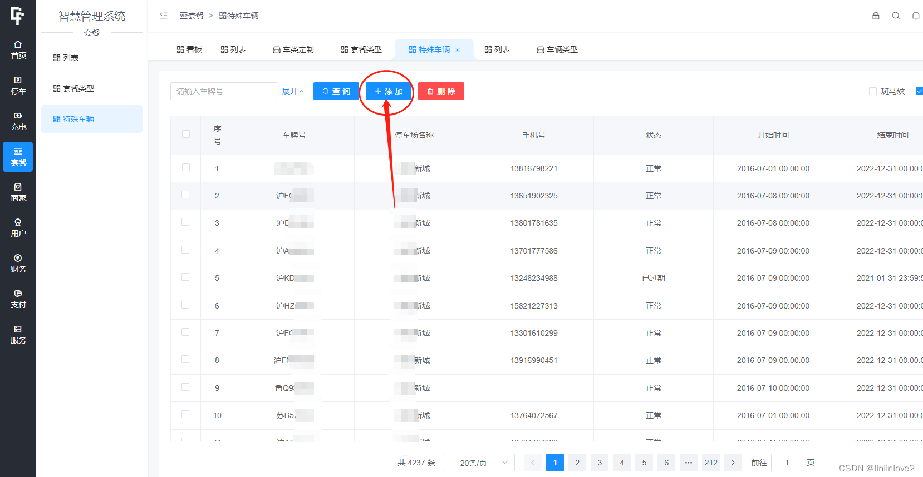This screenshot has height=477, width=923.
Task: Check the row 4 checkbox
Action: click(x=186, y=250)
